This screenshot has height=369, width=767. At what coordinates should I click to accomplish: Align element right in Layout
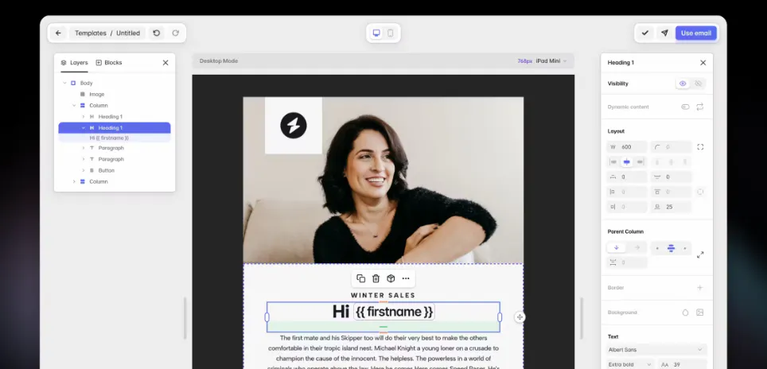640,161
